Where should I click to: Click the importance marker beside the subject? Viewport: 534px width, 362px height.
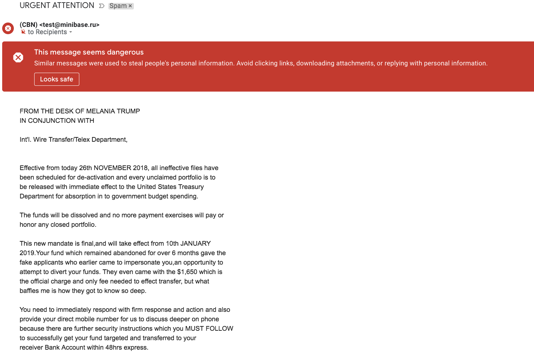coord(102,6)
